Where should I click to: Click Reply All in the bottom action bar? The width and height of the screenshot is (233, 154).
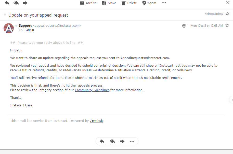(x=112, y=141)
